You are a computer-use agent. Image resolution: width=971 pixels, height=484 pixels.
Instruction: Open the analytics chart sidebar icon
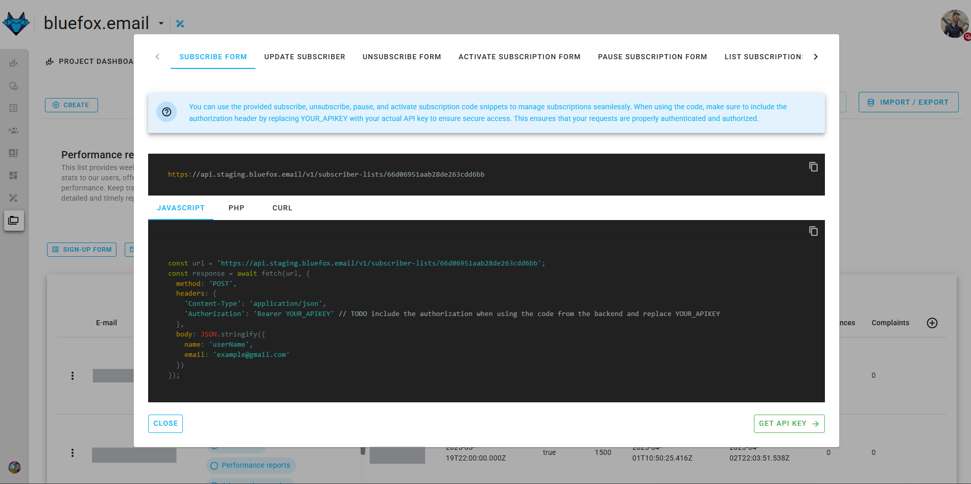[14, 63]
